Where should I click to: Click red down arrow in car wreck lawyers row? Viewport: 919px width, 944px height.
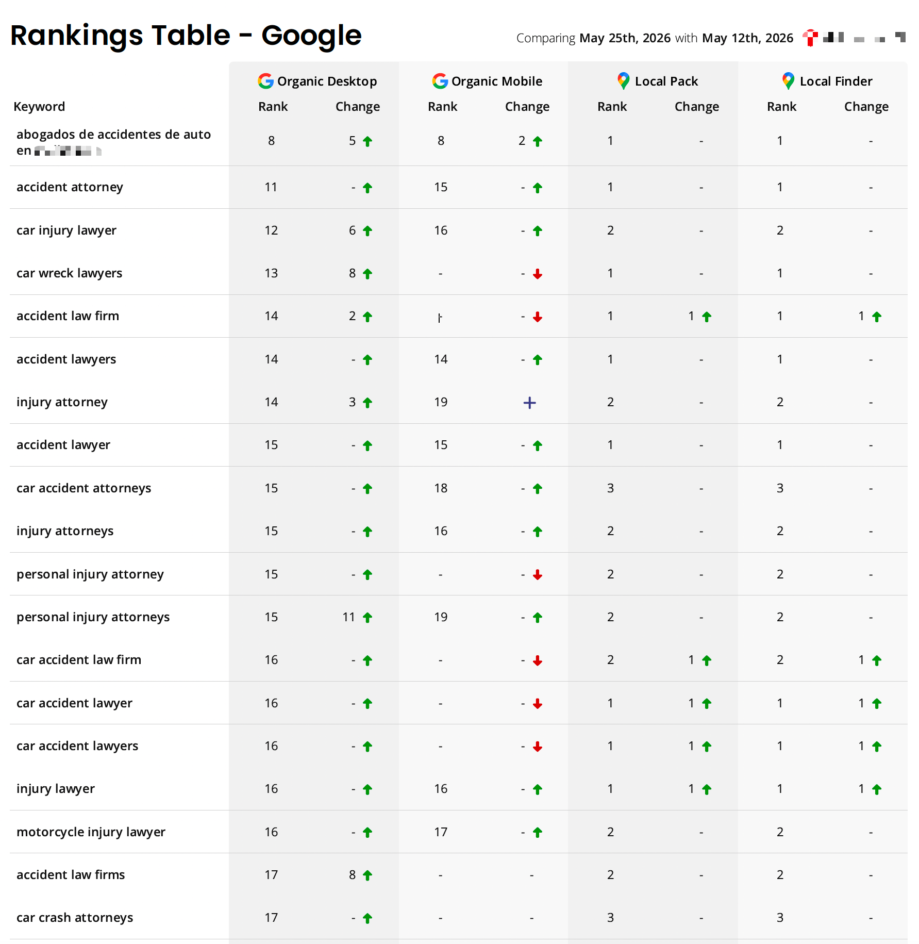click(x=538, y=274)
